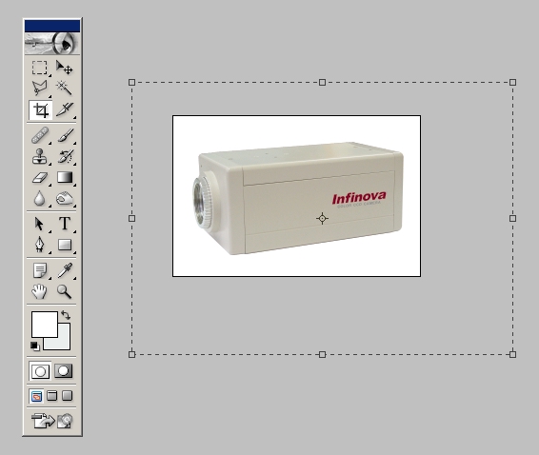Activate the Zoom magnifier tool
Viewport: 539px width, 455px height.
[65, 292]
